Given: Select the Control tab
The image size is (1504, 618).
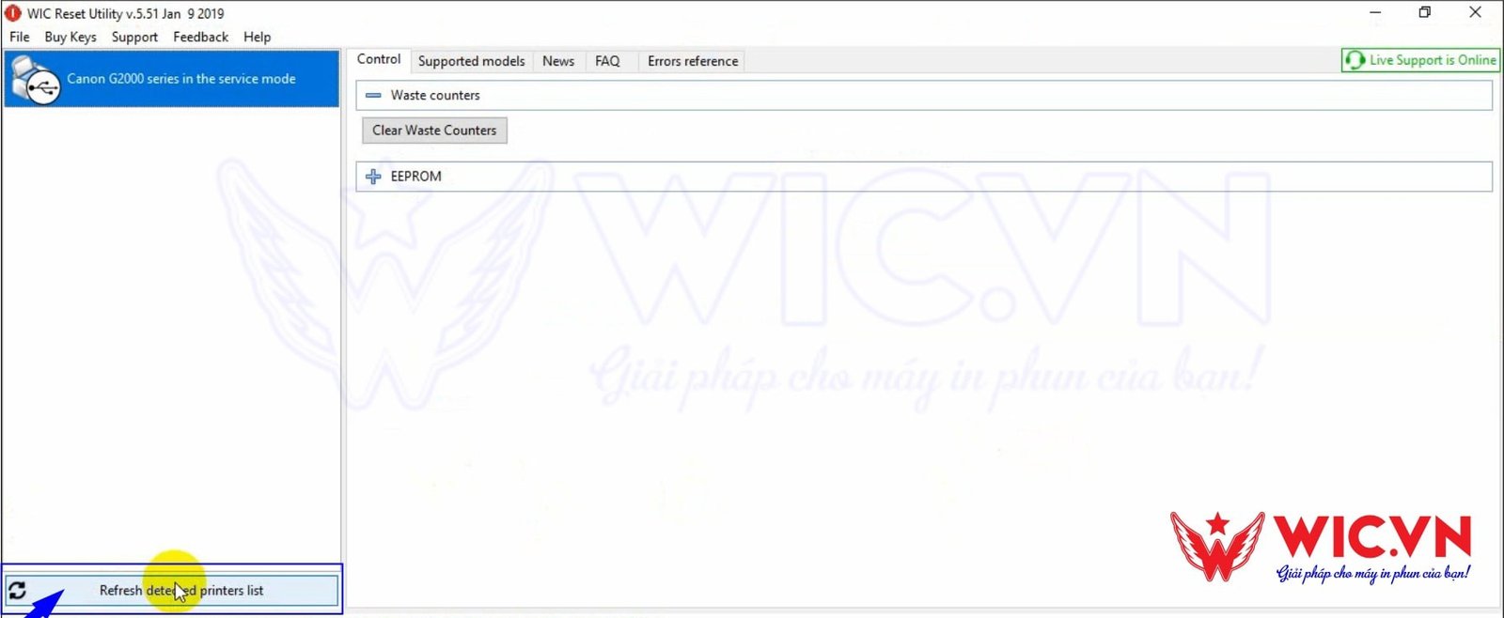Looking at the screenshot, I should 379,59.
